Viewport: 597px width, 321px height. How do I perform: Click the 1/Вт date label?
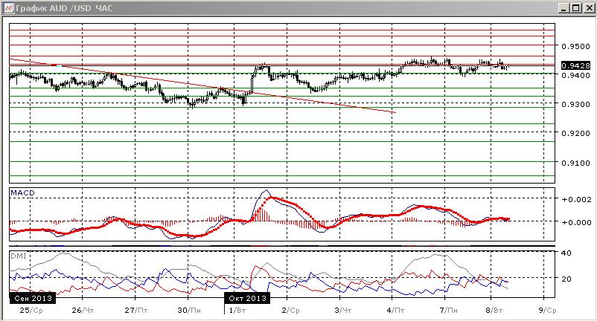237,311
